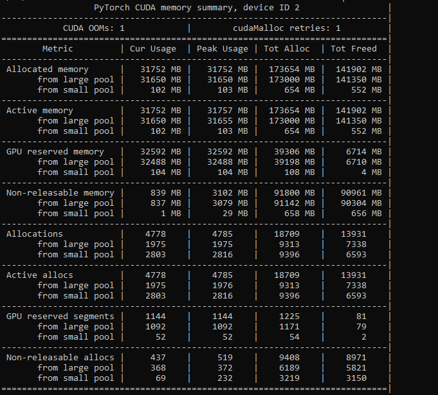Screen dimensions: 438x395
Task: Click the '9408' total alloc value
Action: (x=289, y=357)
